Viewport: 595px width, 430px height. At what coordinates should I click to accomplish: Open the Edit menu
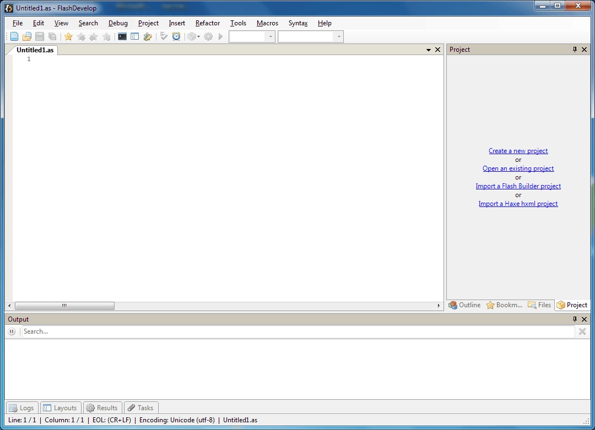click(39, 23)
